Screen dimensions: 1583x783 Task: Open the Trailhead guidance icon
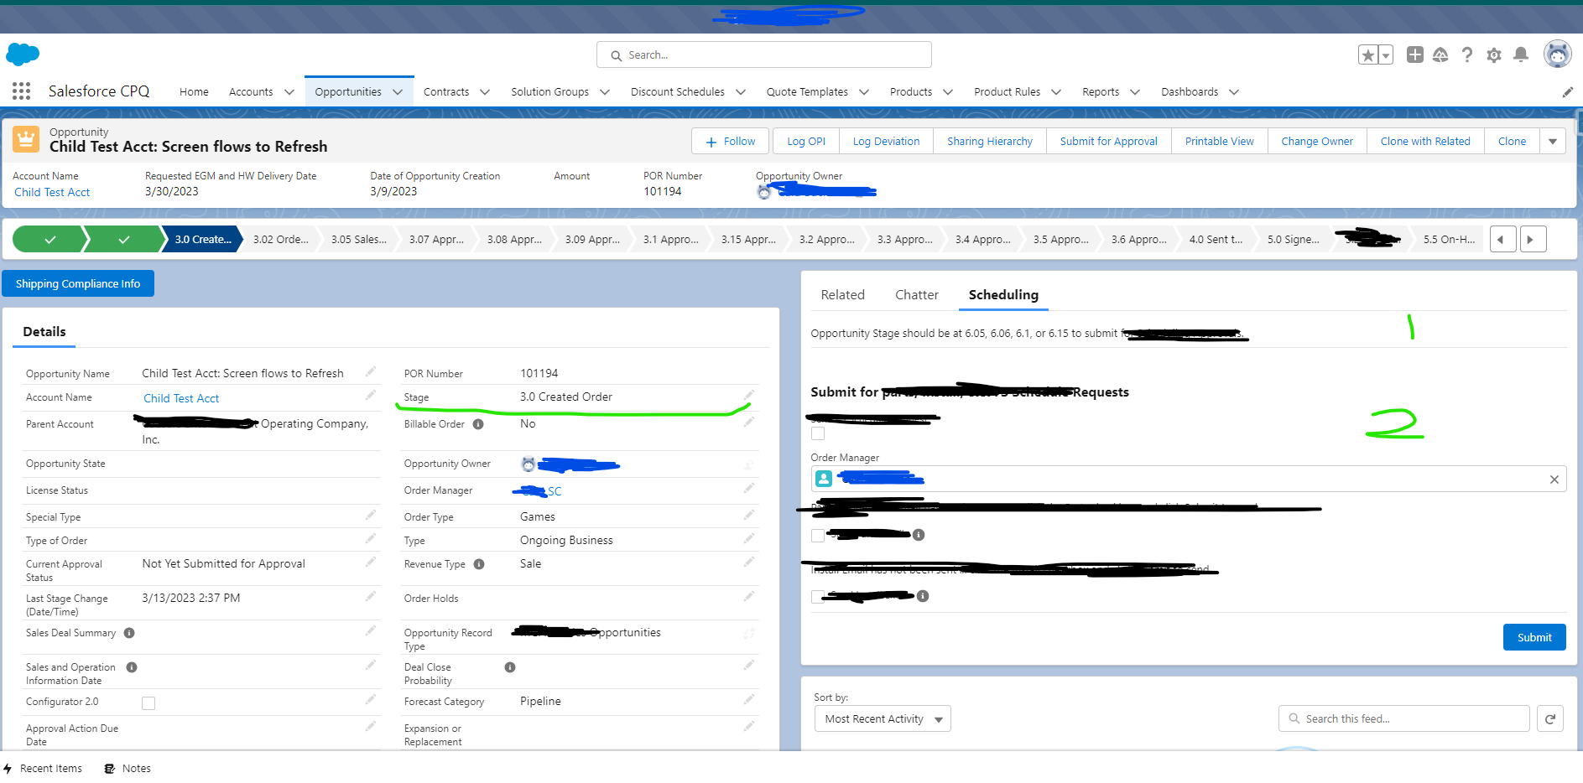coord(1440,54)
